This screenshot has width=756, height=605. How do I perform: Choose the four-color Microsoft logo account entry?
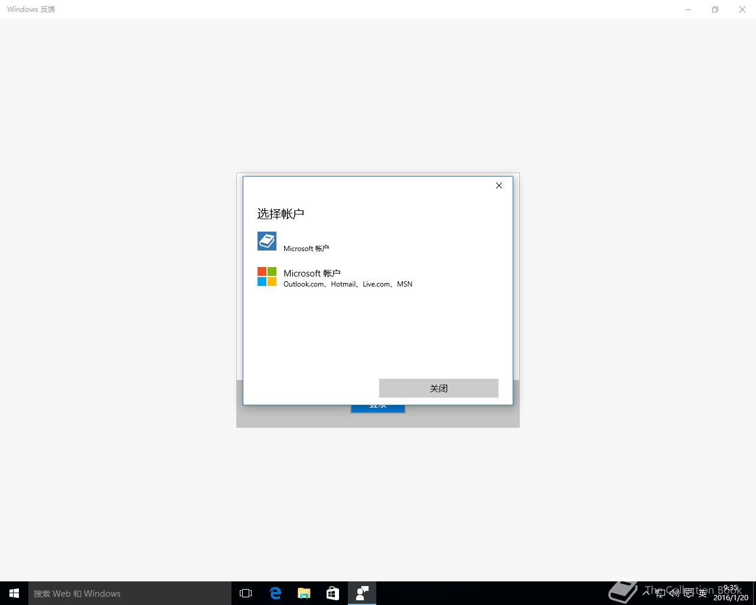click(x=378, y=277)
